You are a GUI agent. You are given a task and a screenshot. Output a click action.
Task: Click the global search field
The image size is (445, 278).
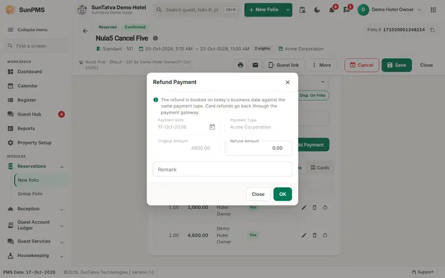point(197,10)
